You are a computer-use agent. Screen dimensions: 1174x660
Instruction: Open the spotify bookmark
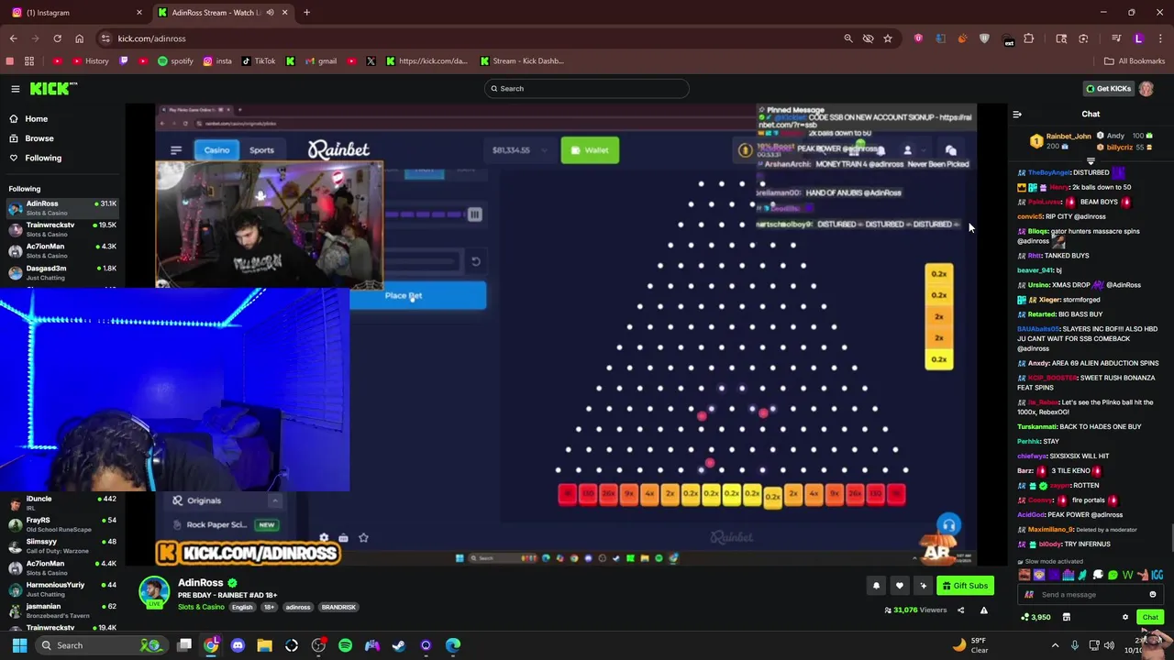[x=176, y=61]
